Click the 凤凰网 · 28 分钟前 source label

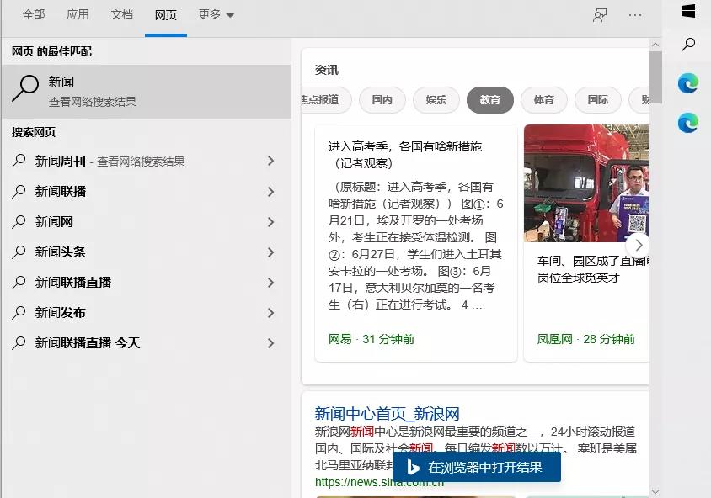click(585, 339)
